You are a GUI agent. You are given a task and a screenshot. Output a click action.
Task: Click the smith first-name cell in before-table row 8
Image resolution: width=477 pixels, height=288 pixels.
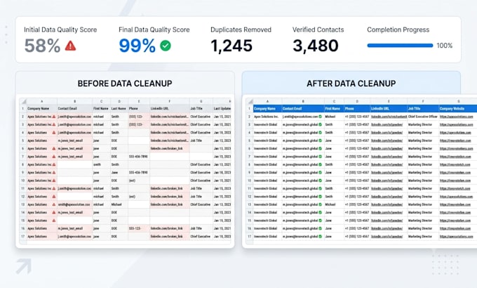[x=101, y=164]
